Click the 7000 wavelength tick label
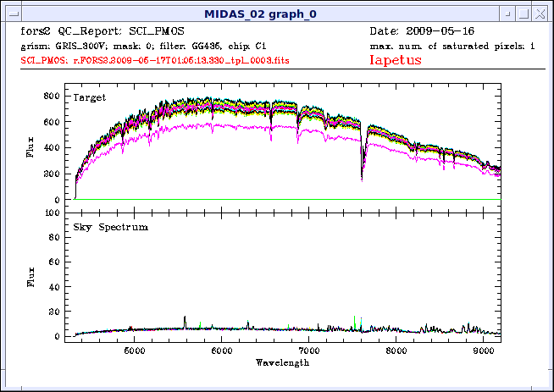The width and height of the screenshot is (554, 392). pos(309,350)
